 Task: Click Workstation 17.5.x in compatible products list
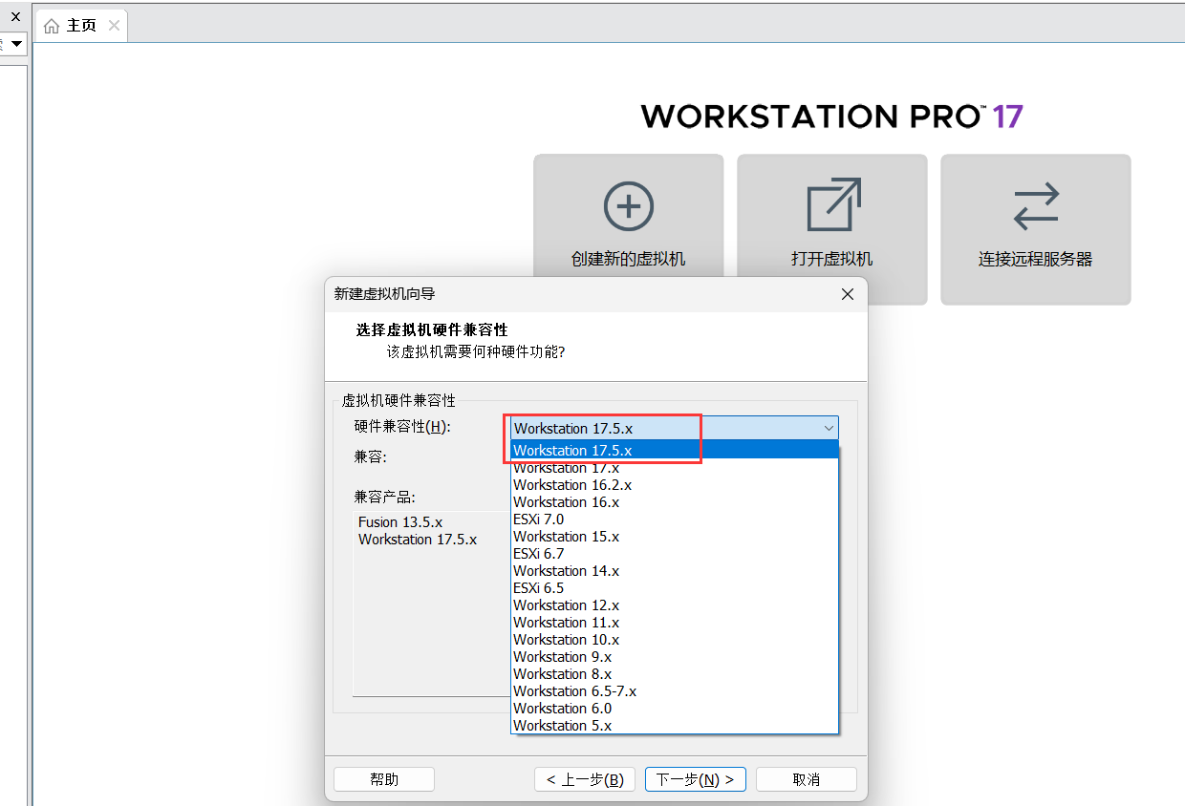click(x=418, y=540)
